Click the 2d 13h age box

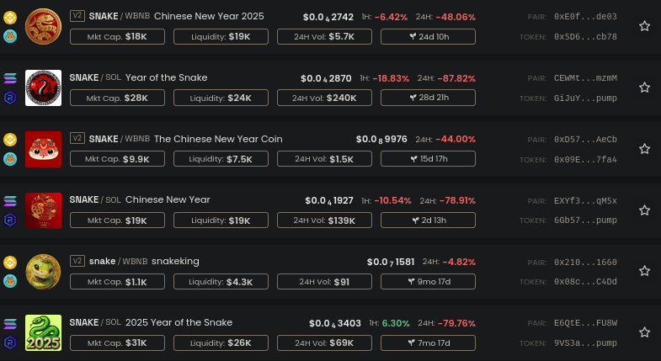(428, 220)
